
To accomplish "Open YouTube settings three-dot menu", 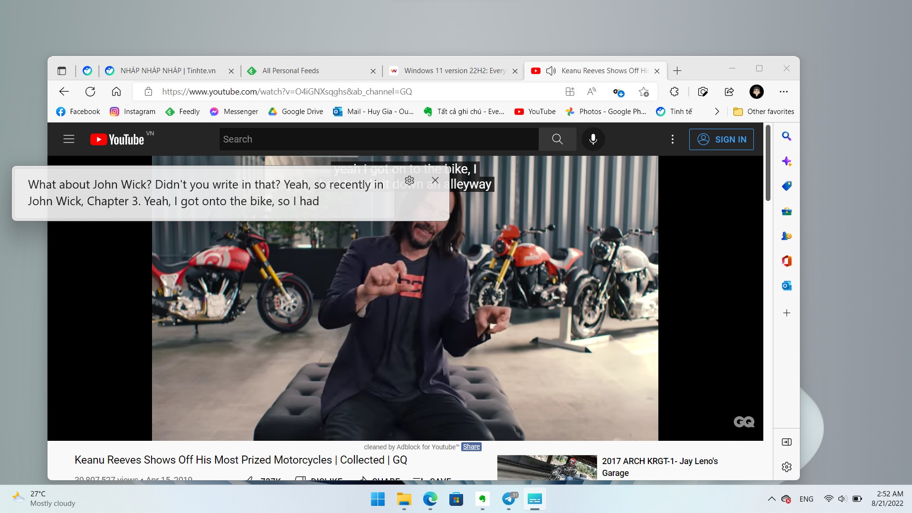I will click(673, 139).
